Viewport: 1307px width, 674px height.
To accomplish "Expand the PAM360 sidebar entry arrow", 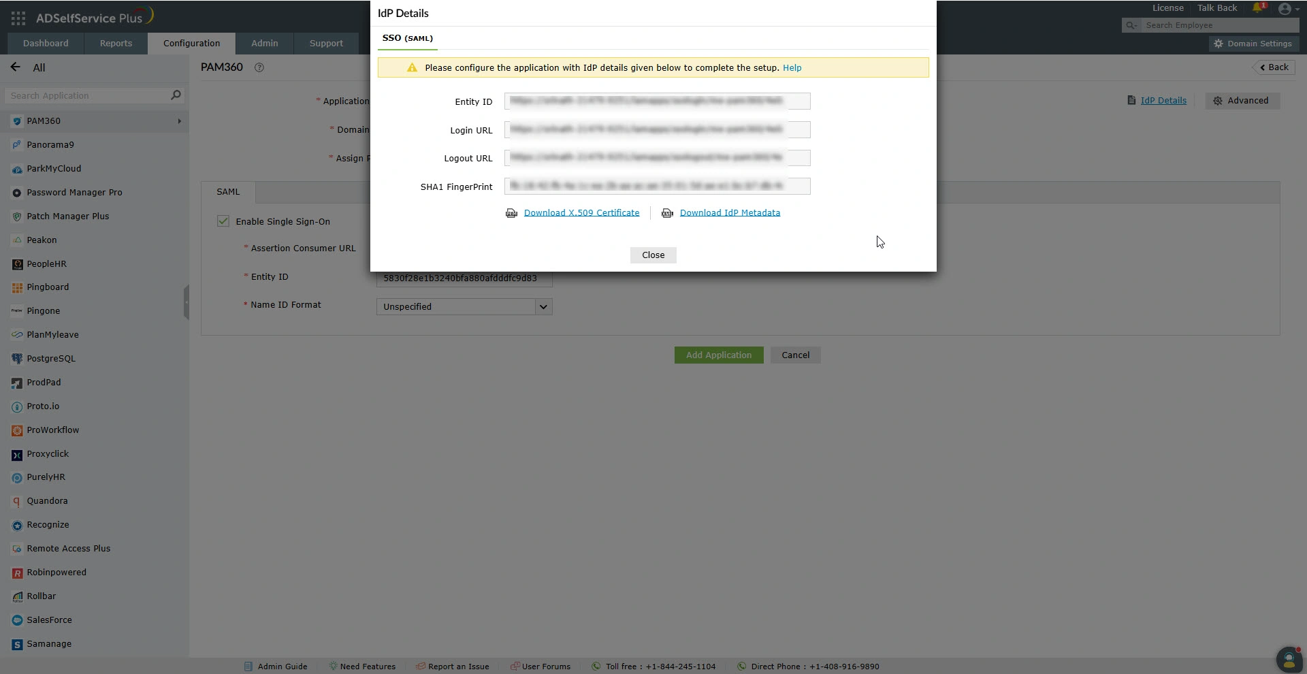I will point(179,121).
